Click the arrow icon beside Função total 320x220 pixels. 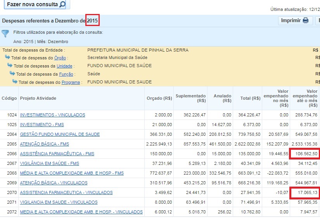(12, 74)
